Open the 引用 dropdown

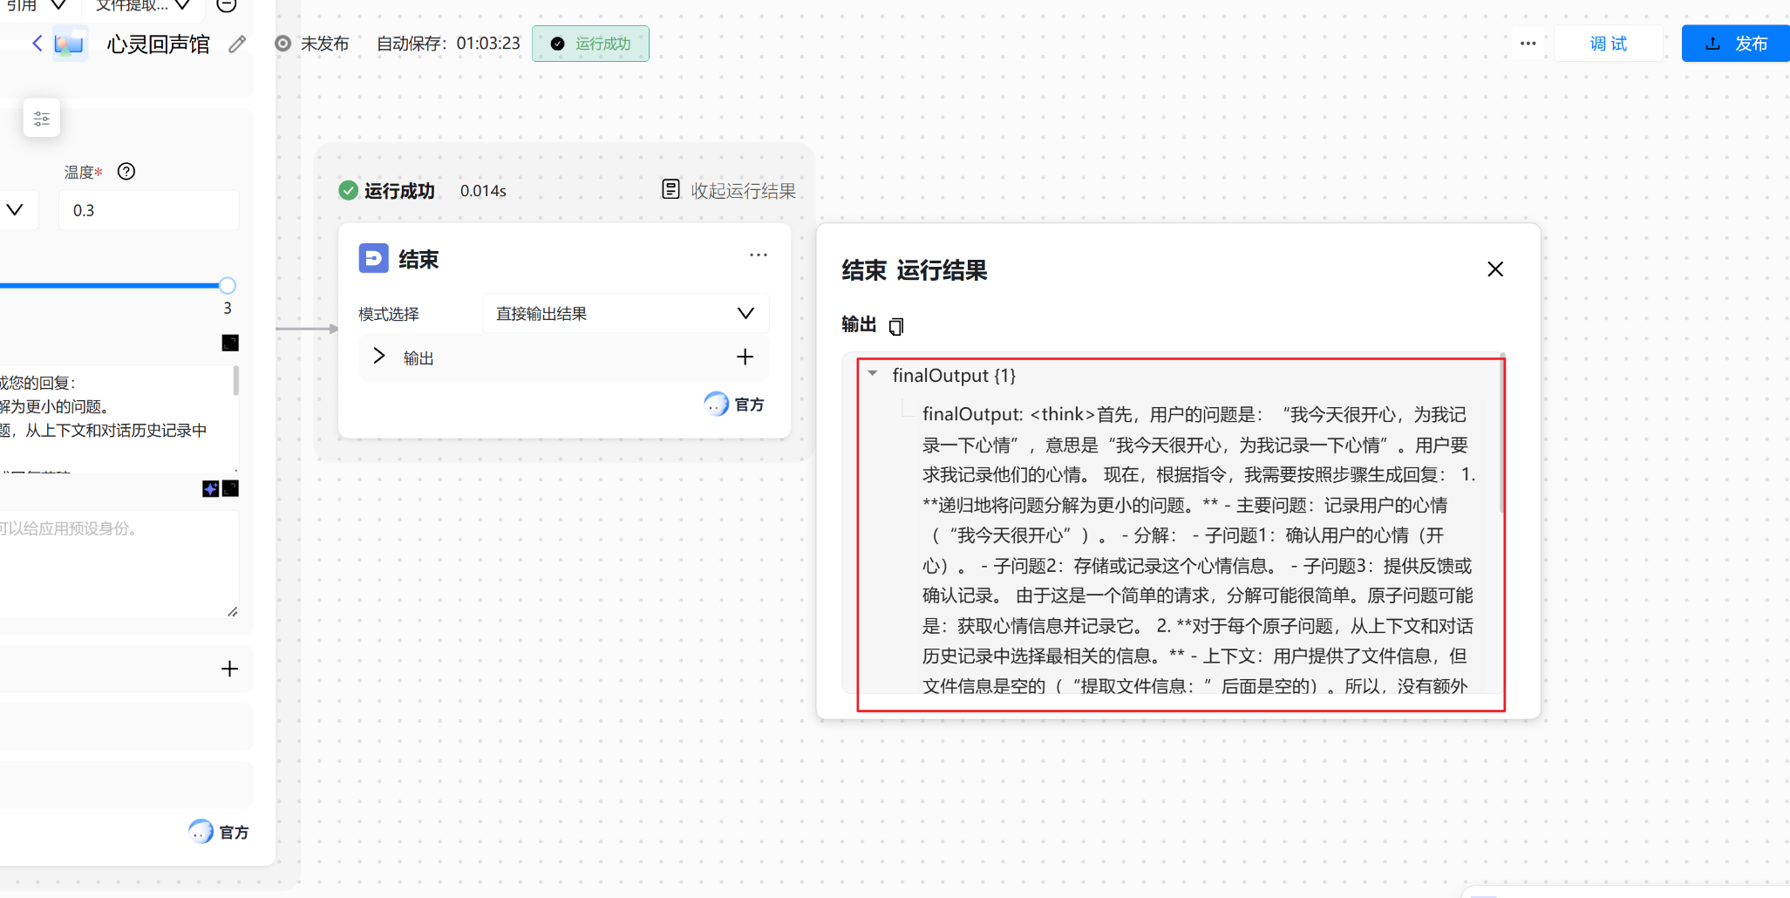(x=40, y=5)
